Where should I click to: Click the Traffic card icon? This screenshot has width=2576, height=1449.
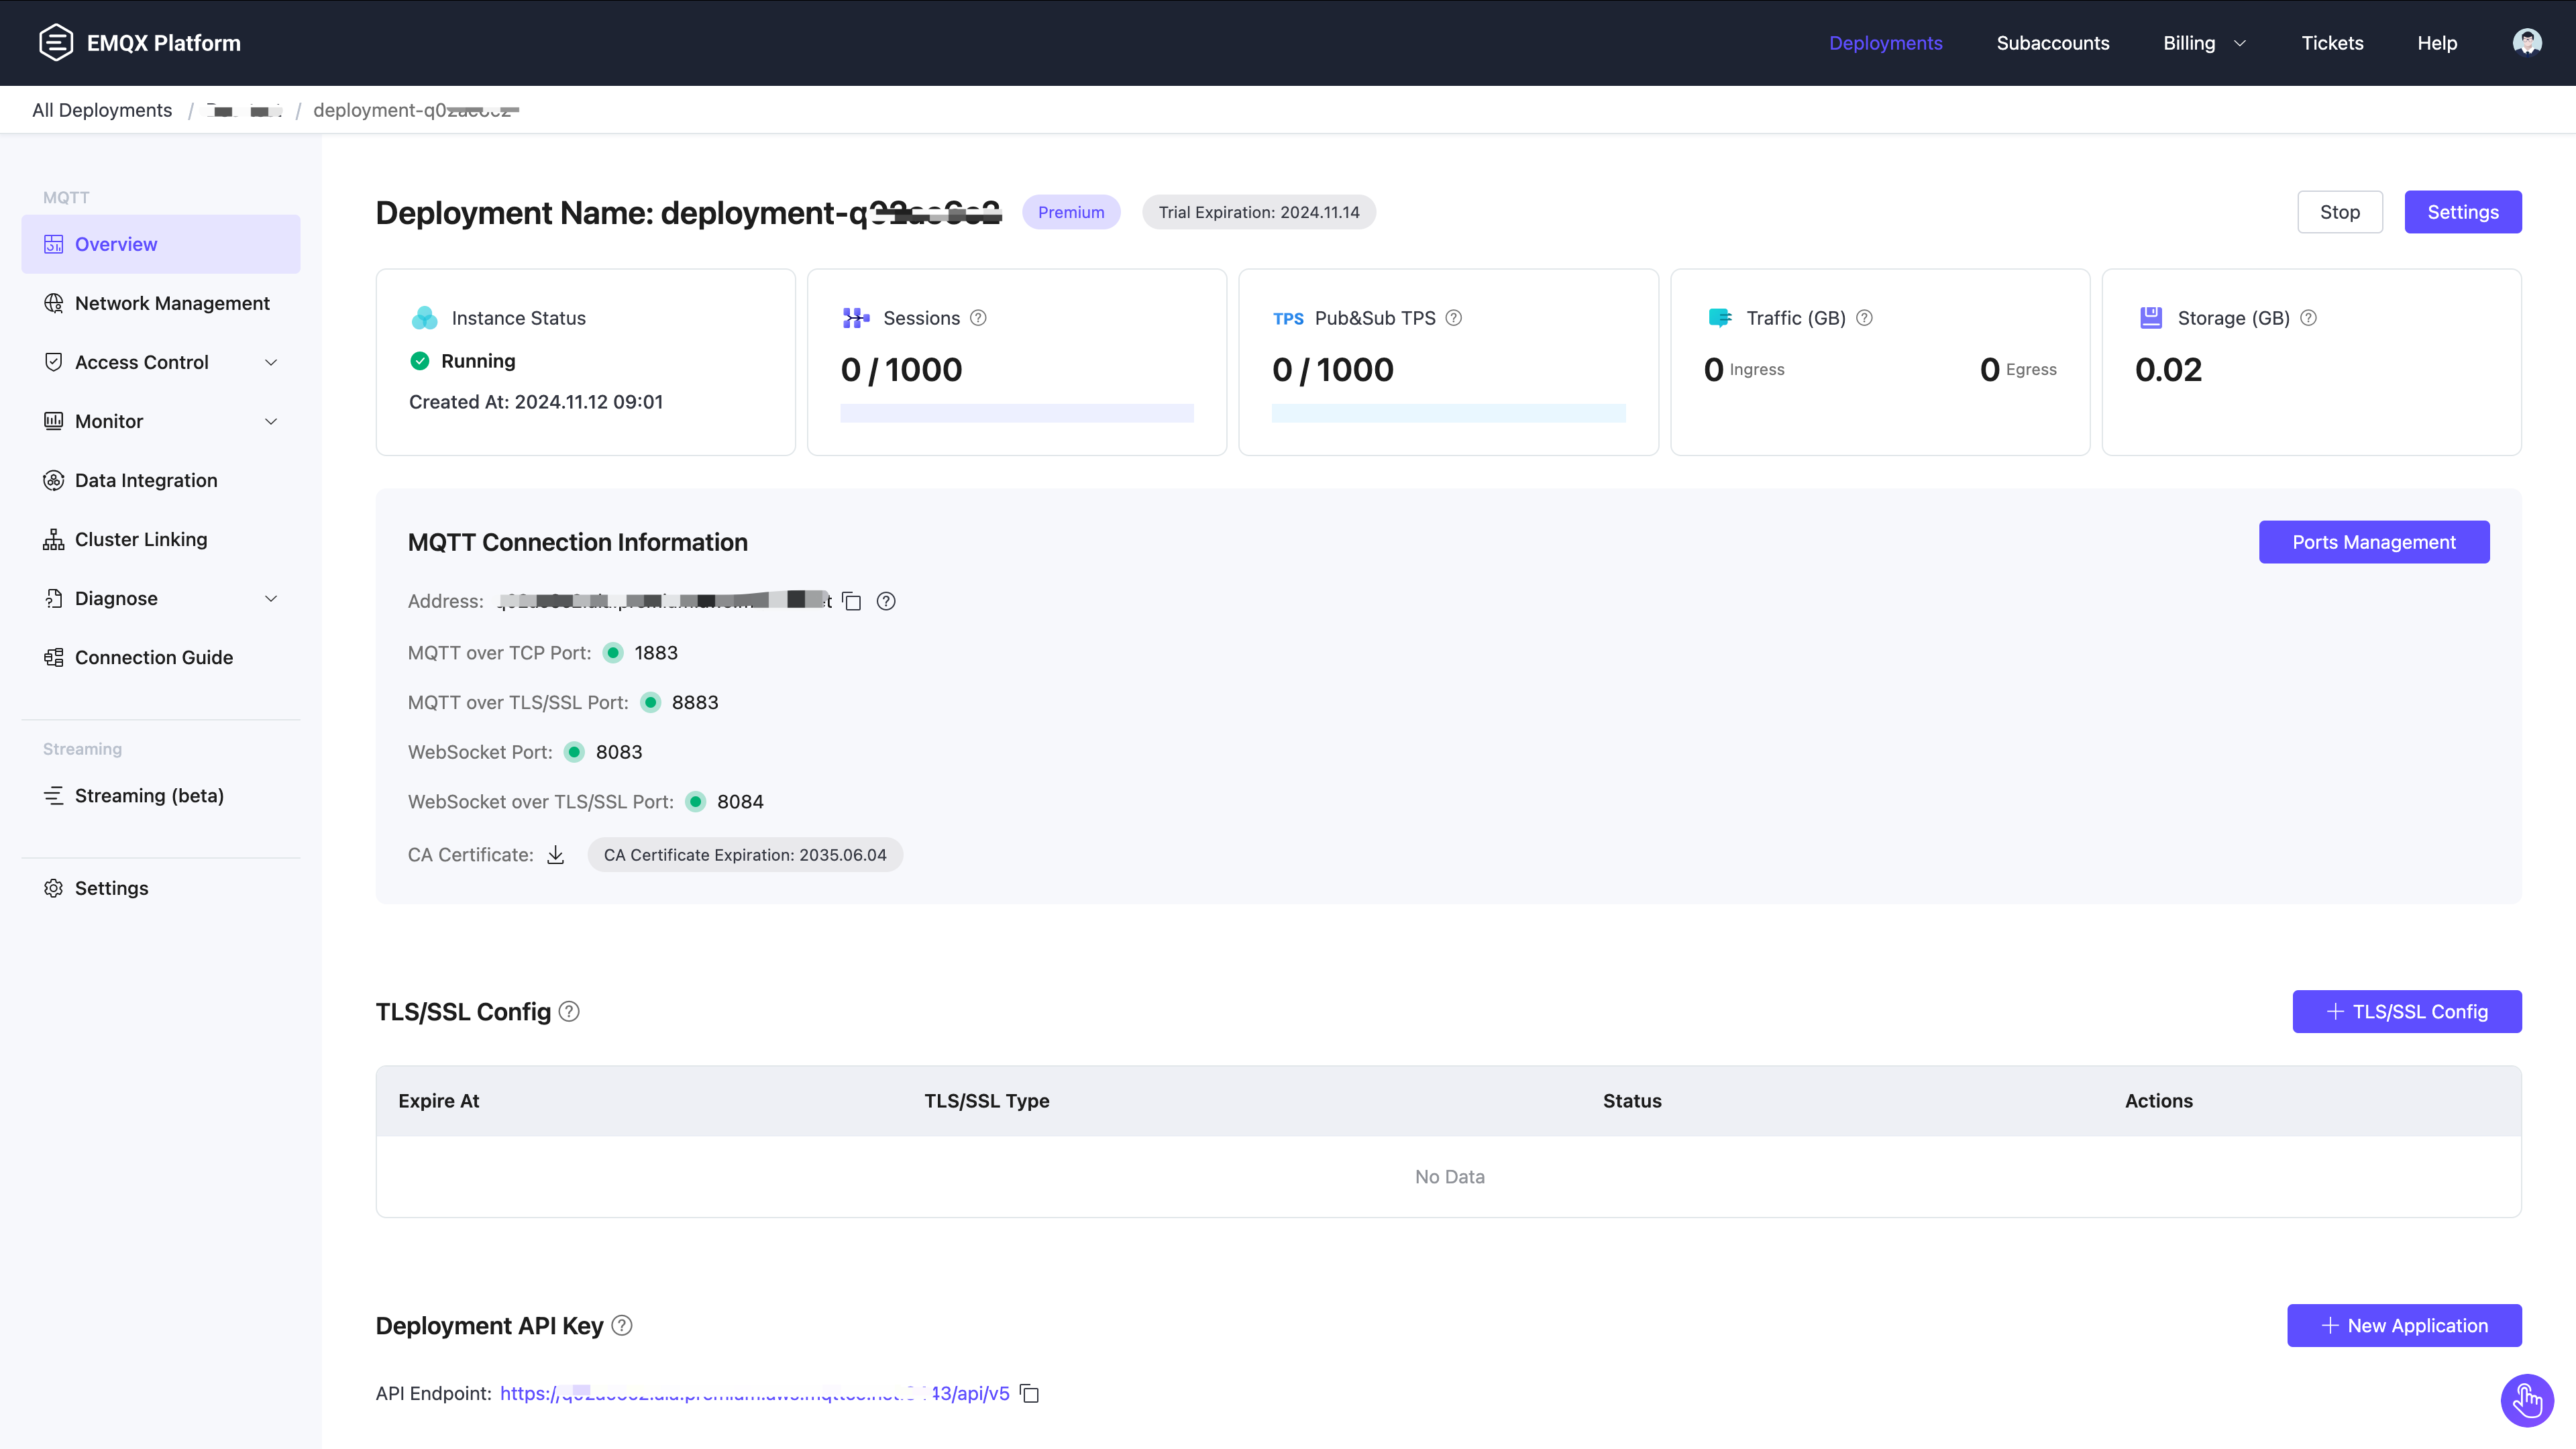1720,318
